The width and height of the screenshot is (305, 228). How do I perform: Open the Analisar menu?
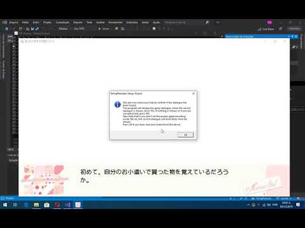click(x=100, y=22)
